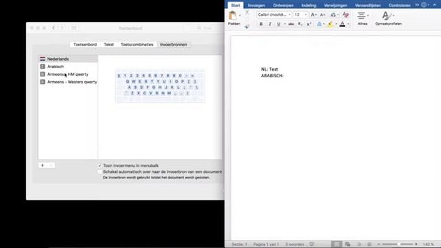Viewport: 441px width, 248px height.
Task: Click the Plakken paste icon in Word
Action: click(x=233, y=15)
